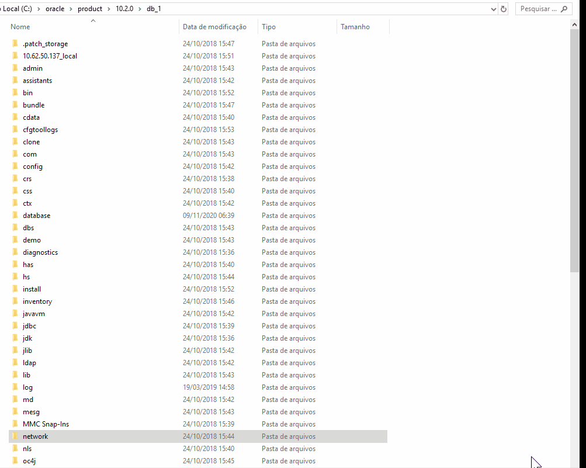This screenshot has width=586, height=468.
Task: Refresh the current folder view
Action: pos(504,9)
